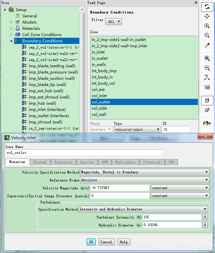
Task: Click the axes orientation icon
Action: pyautogui.click(x=207, y=77)
